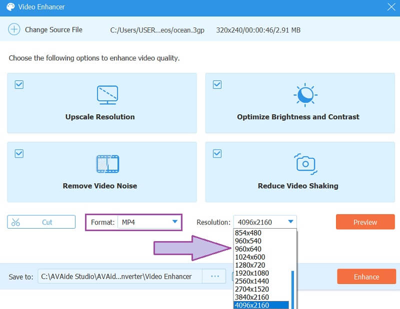Click Optimize Brightness and Contrast label
400x309 pixels.
(298, 117)
